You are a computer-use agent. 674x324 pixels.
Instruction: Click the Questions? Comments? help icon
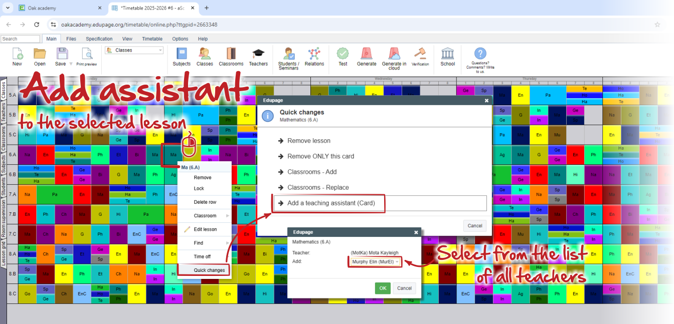click(x=480, y=54)
